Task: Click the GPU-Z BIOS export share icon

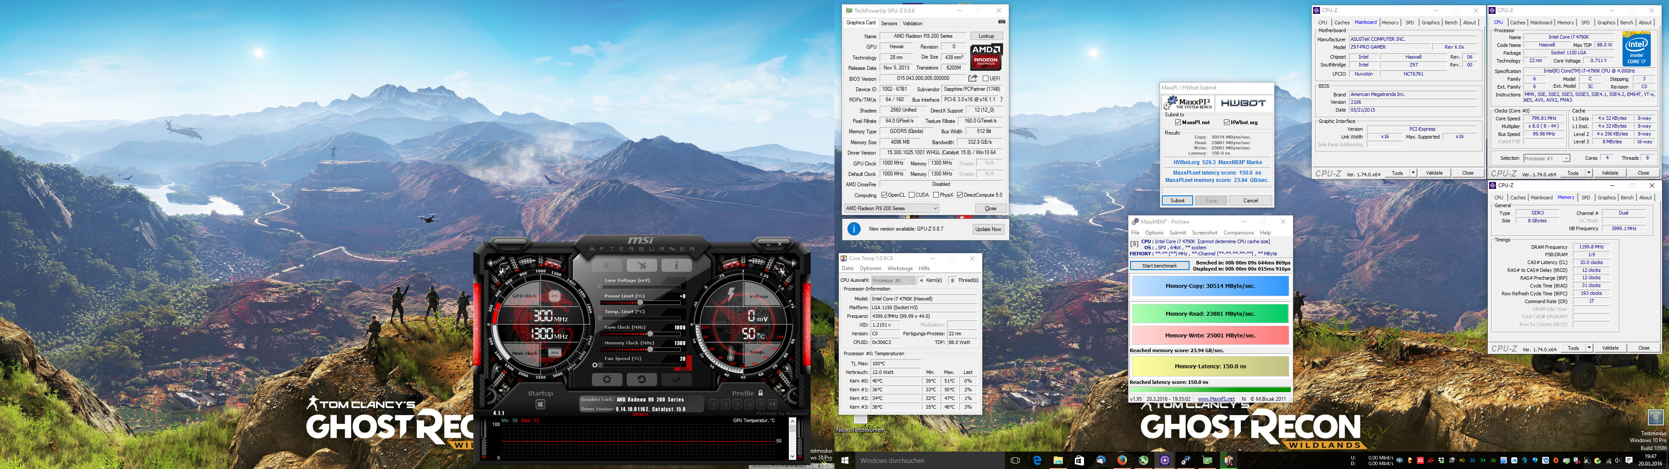Action: point(973,78)
